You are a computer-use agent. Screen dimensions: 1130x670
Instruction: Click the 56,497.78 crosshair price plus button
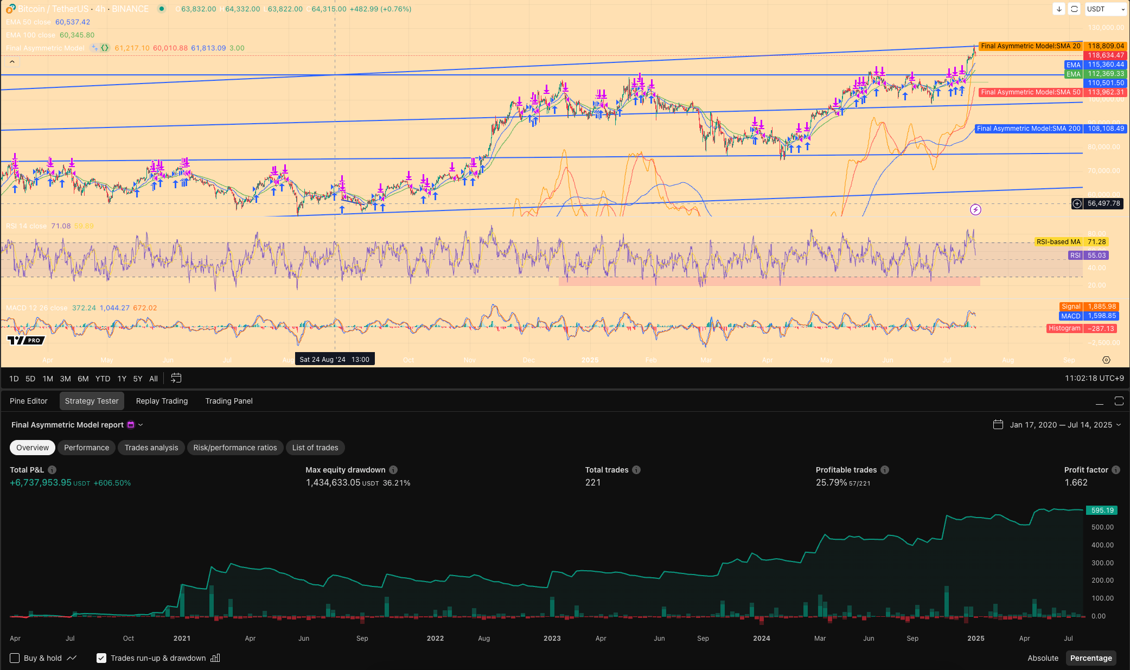coord(1077,203)
